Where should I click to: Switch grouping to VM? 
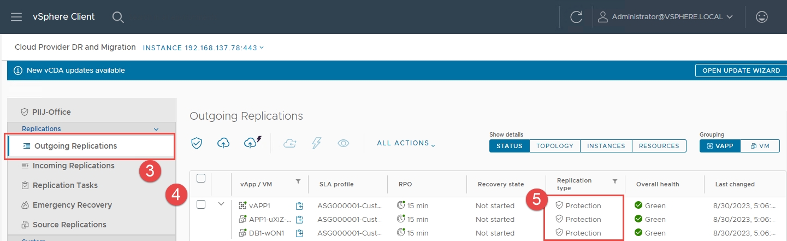coord(760,146)
